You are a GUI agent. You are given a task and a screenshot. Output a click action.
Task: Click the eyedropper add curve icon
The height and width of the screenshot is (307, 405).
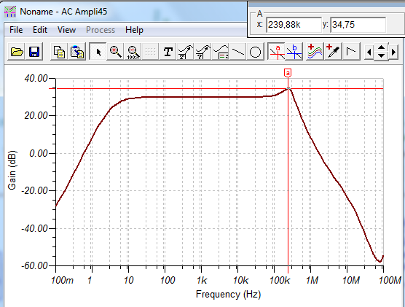(x=333, y=52)
